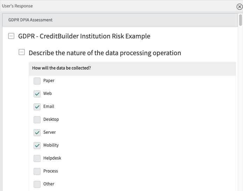243x191 pixels.
Task: Collapse GDPR - CreditBuilder Institution Risk Example section
Action: (x=11, y=36)
